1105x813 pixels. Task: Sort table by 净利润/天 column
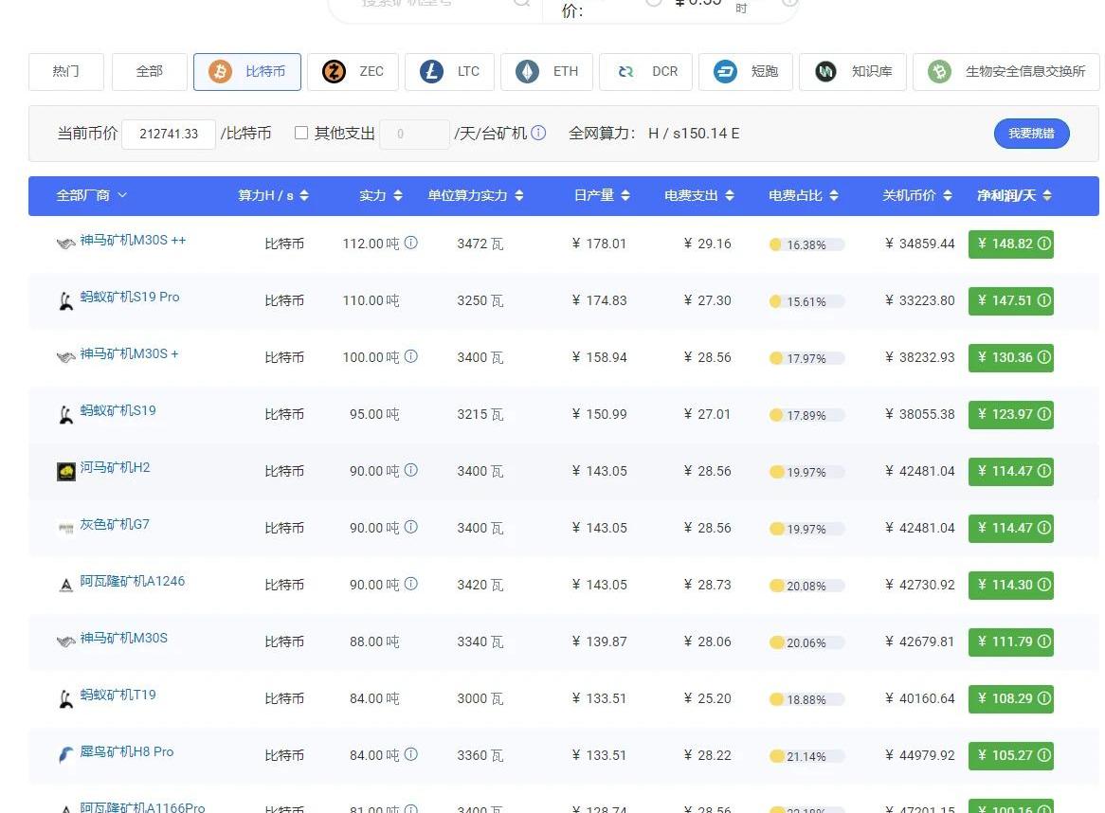(x=1013, y=195)
